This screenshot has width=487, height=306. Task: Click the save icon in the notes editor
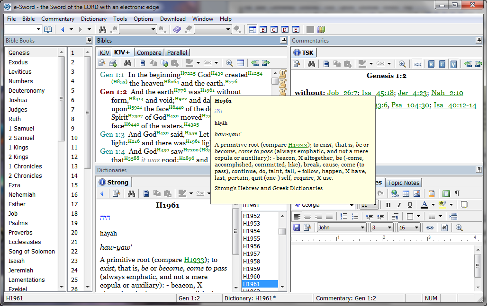[x=297, y=227]
